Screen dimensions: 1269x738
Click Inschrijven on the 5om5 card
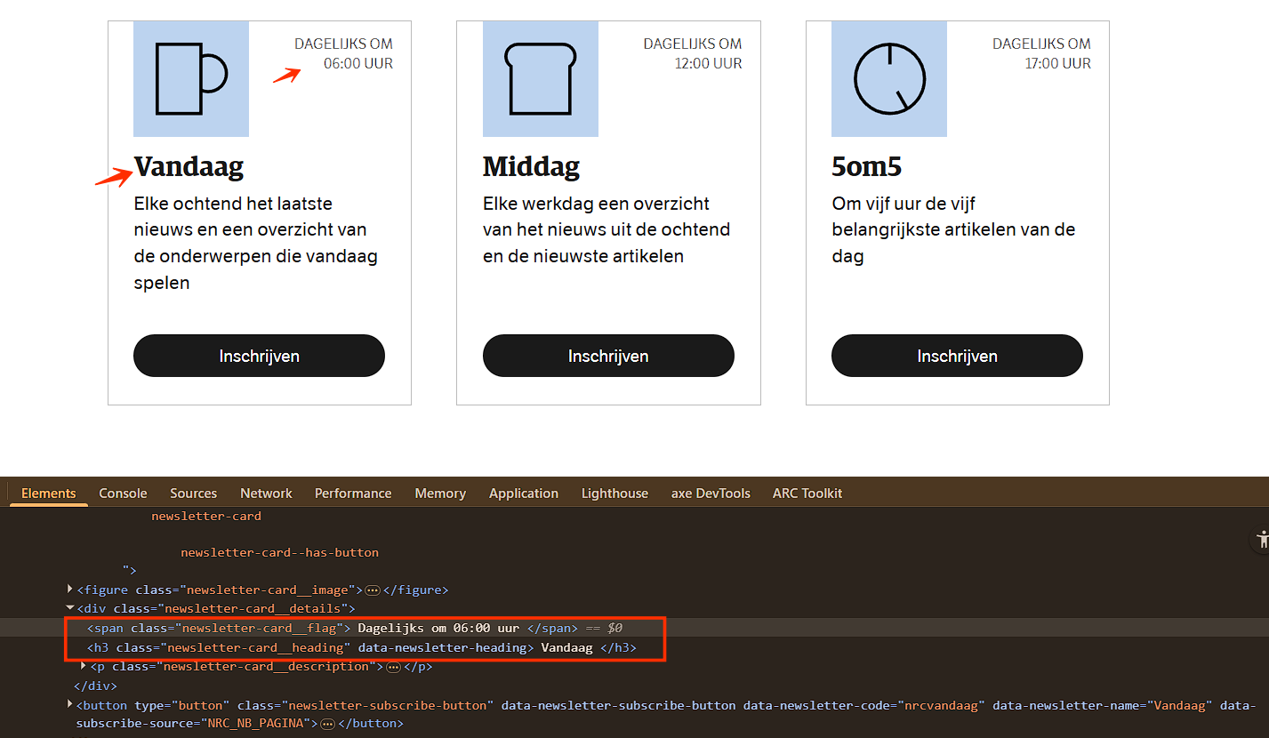[x=957, y=356]
